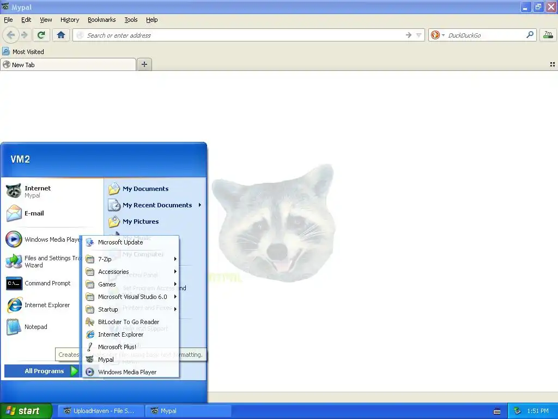The image size is (558, 419).
Task: Click the Start button
Action: click(26, 411)
